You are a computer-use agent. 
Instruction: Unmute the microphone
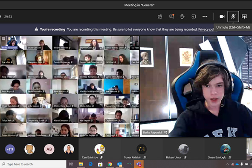[233, 17]
